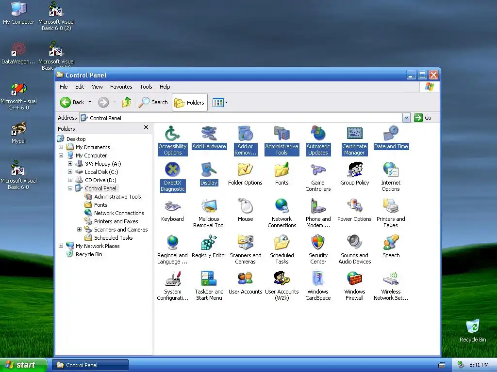This screenshot has width=497, height=372.
Task: Open the File menu
Action: (x=64, y=87)
